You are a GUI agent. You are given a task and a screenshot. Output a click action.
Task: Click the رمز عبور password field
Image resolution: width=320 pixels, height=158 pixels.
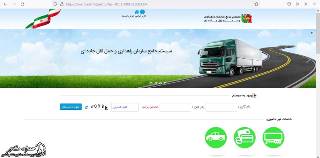(175, 107)
